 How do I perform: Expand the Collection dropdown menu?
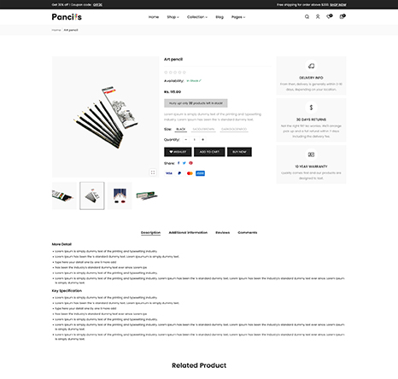coord(197,17)
